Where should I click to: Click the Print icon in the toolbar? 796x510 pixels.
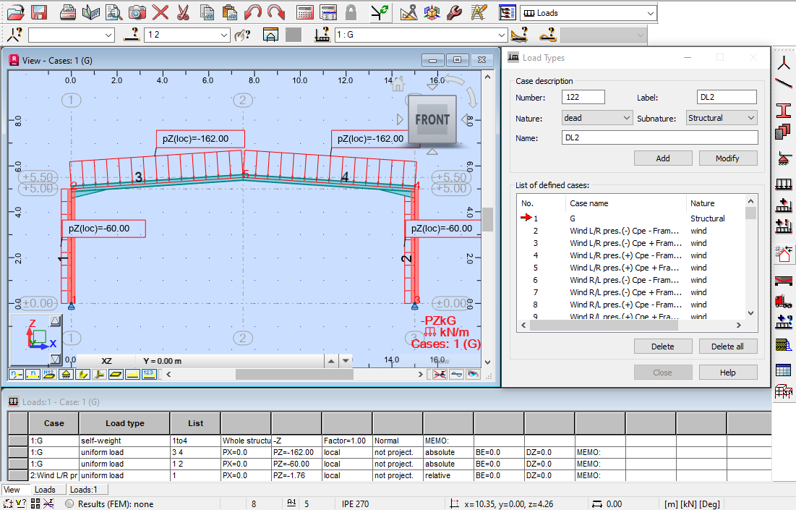click(x=67, y=12)
